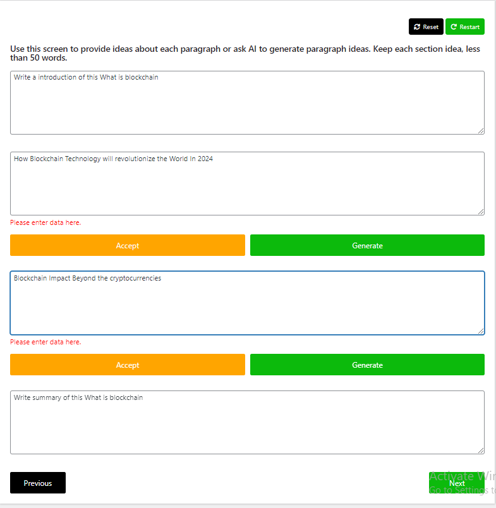496x508 pixels.
Task: Click resize handle of the summary textarea
Action: tap(481, 450)
